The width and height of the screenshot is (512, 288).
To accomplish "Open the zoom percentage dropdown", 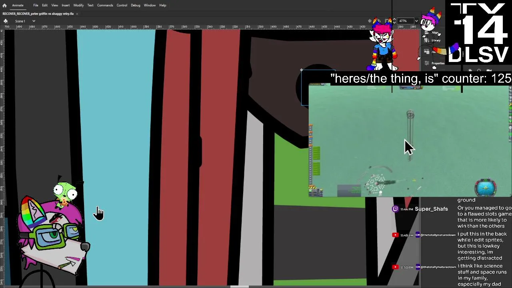I will point(416,21).
